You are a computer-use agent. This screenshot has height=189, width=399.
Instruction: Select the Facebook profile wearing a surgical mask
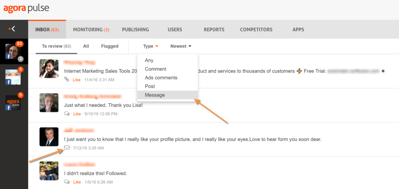[13, 77]
